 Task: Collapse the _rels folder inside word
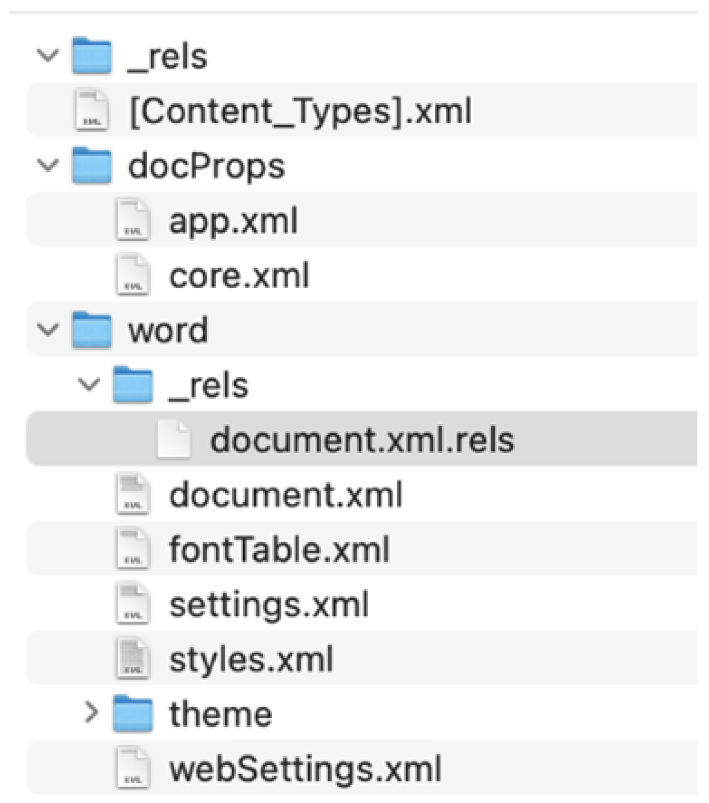point(89,384)
